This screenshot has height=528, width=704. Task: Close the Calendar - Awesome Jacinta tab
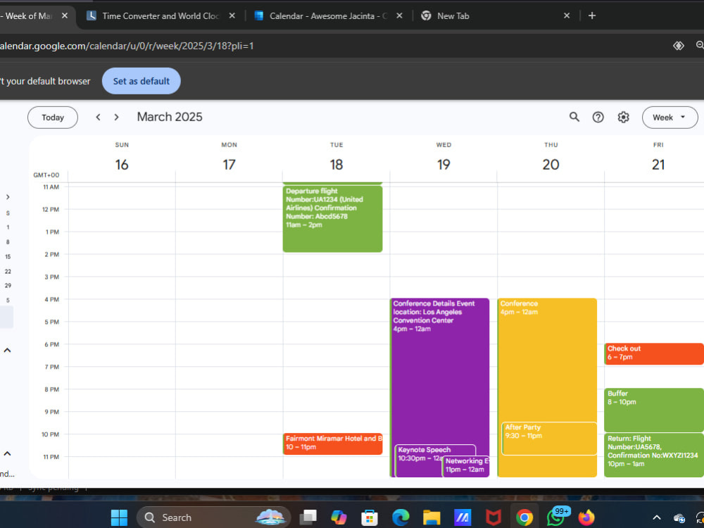399,15
